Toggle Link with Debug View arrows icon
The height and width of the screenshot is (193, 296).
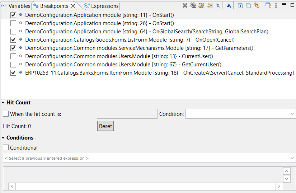point(256,5)
